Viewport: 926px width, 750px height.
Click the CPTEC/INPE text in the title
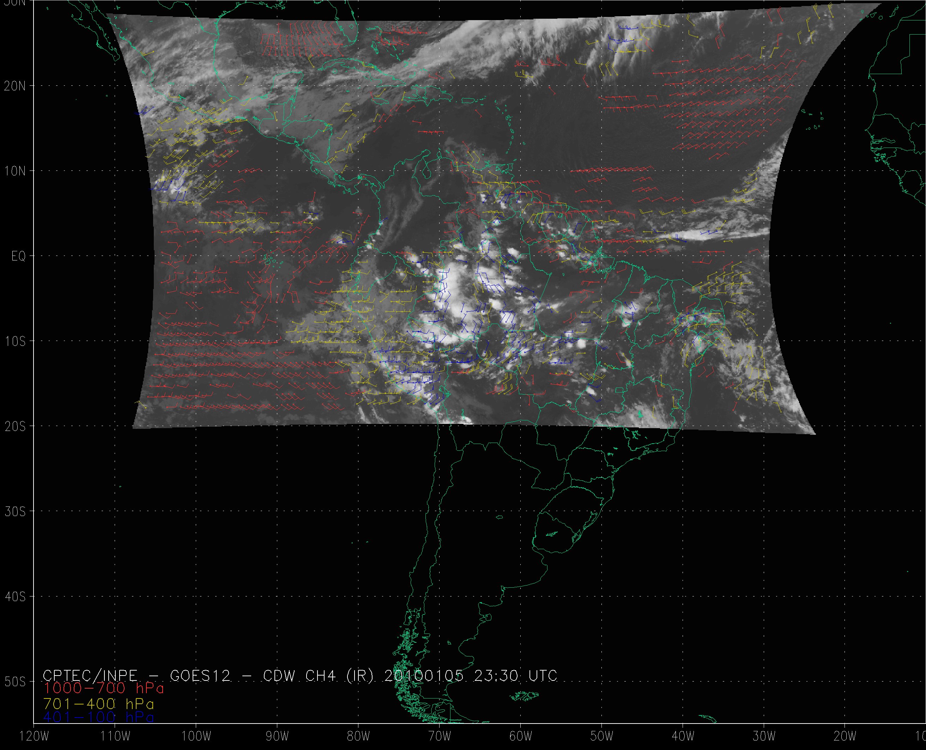pyautogui.click(x=90, y=675)
